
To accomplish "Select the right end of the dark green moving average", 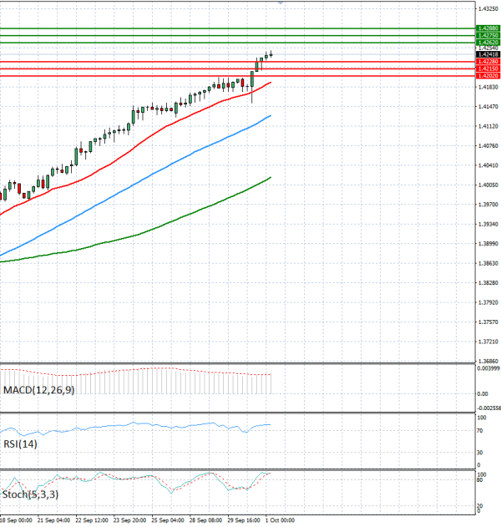I will coord(271,178).
